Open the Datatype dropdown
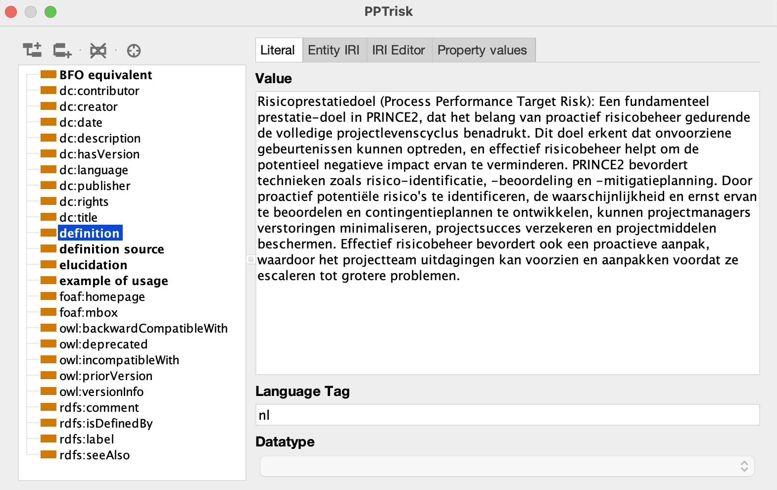Image resolution: width=777 pixels, height=490 pixels. coord(507,466)
